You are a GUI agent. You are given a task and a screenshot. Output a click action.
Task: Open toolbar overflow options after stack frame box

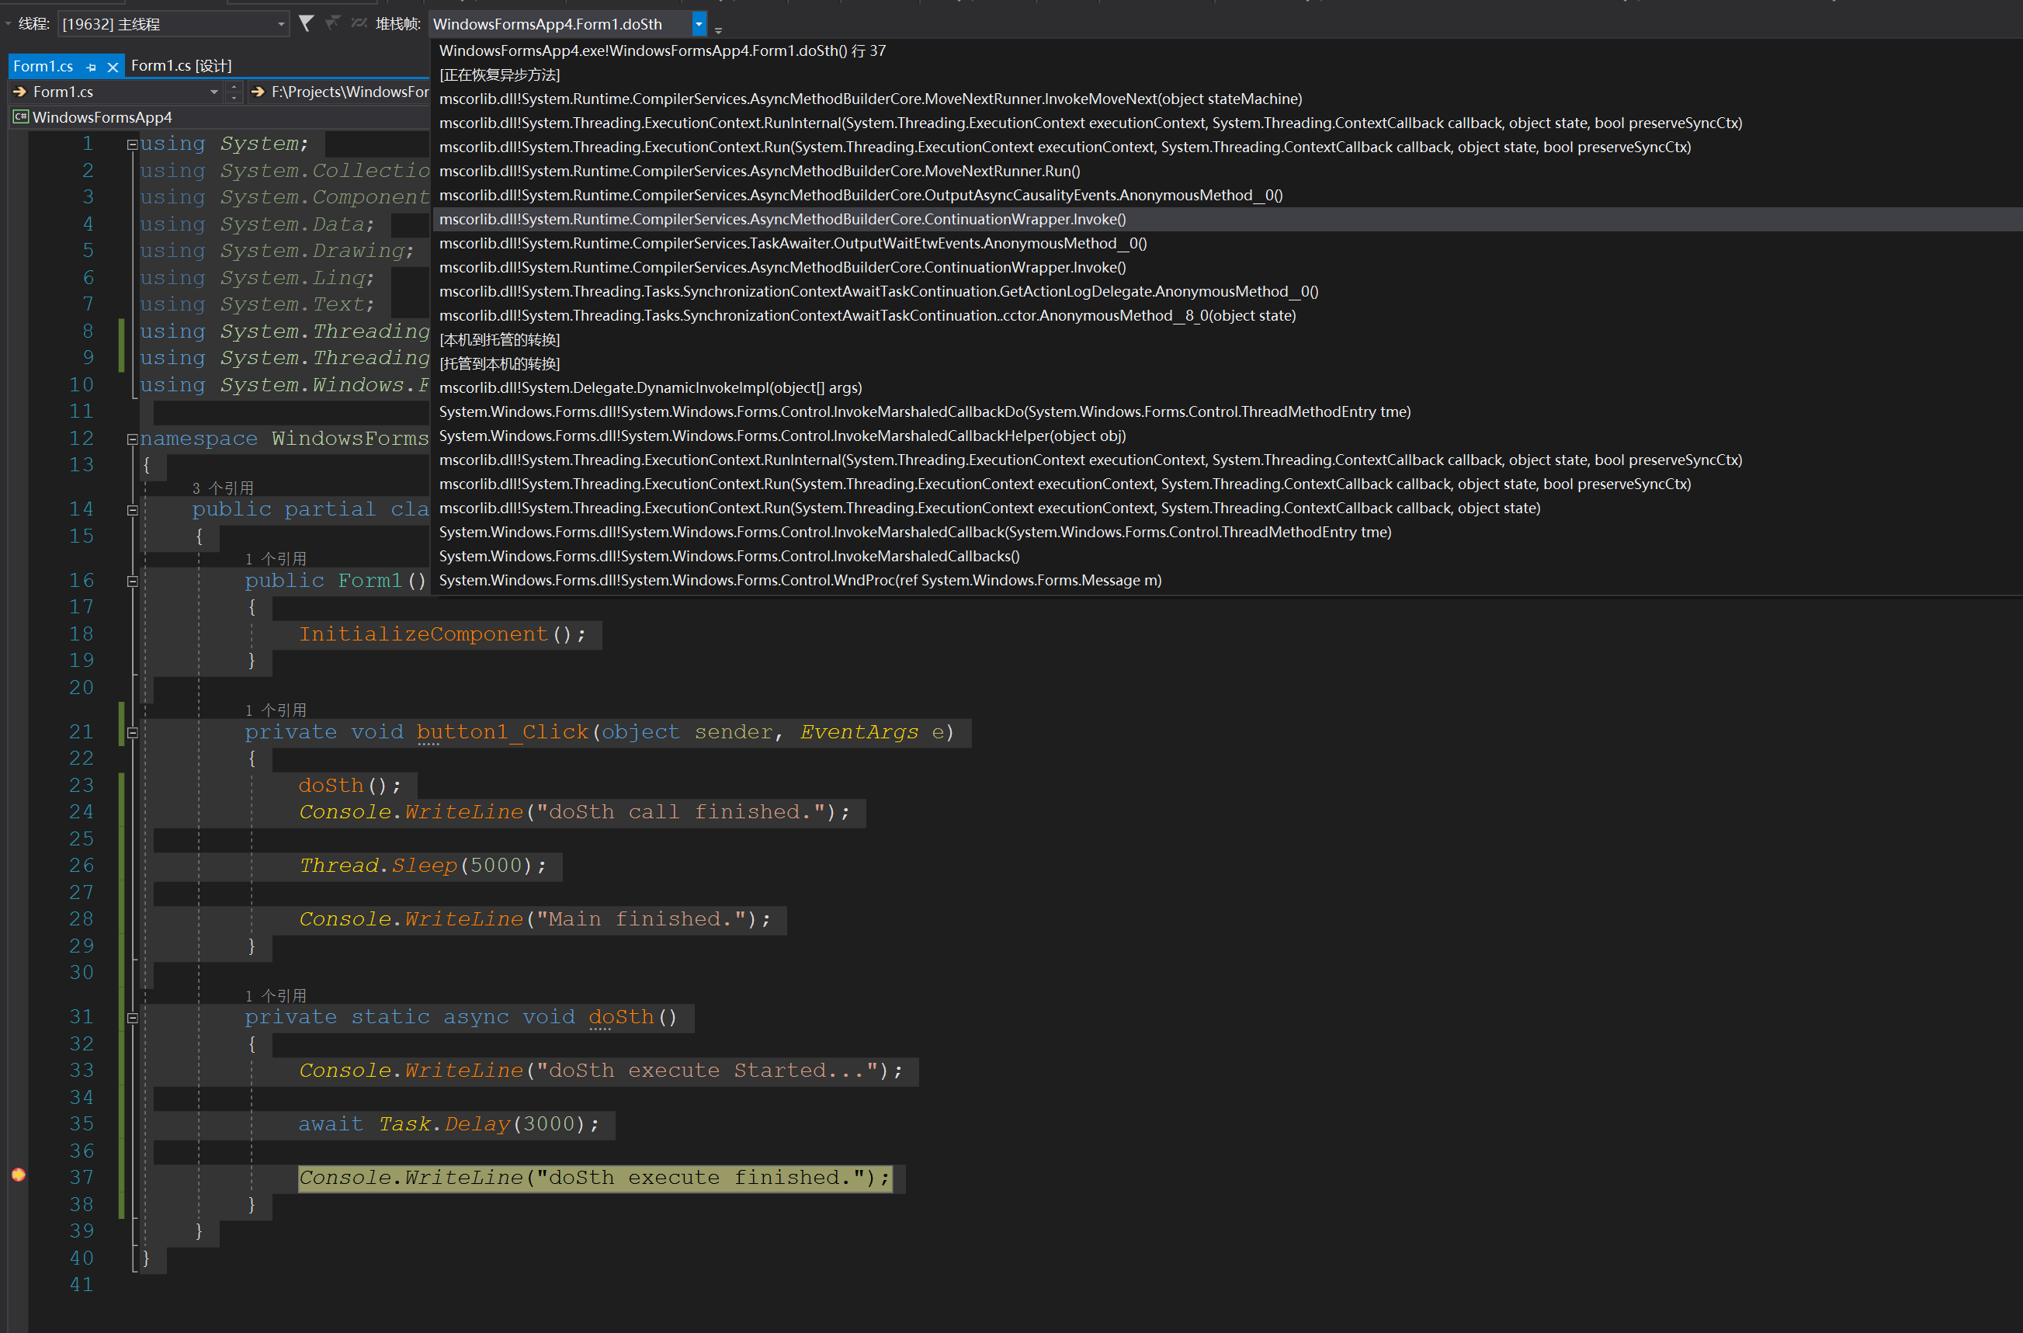(718, 29)
